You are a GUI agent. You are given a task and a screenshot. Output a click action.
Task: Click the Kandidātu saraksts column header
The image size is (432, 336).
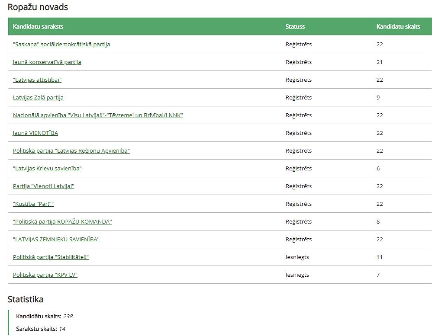[x=38, y=27]
